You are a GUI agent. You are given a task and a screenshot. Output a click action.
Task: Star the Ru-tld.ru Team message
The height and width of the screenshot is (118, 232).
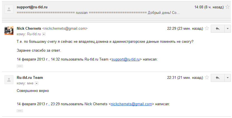click(x=207, y=77)
